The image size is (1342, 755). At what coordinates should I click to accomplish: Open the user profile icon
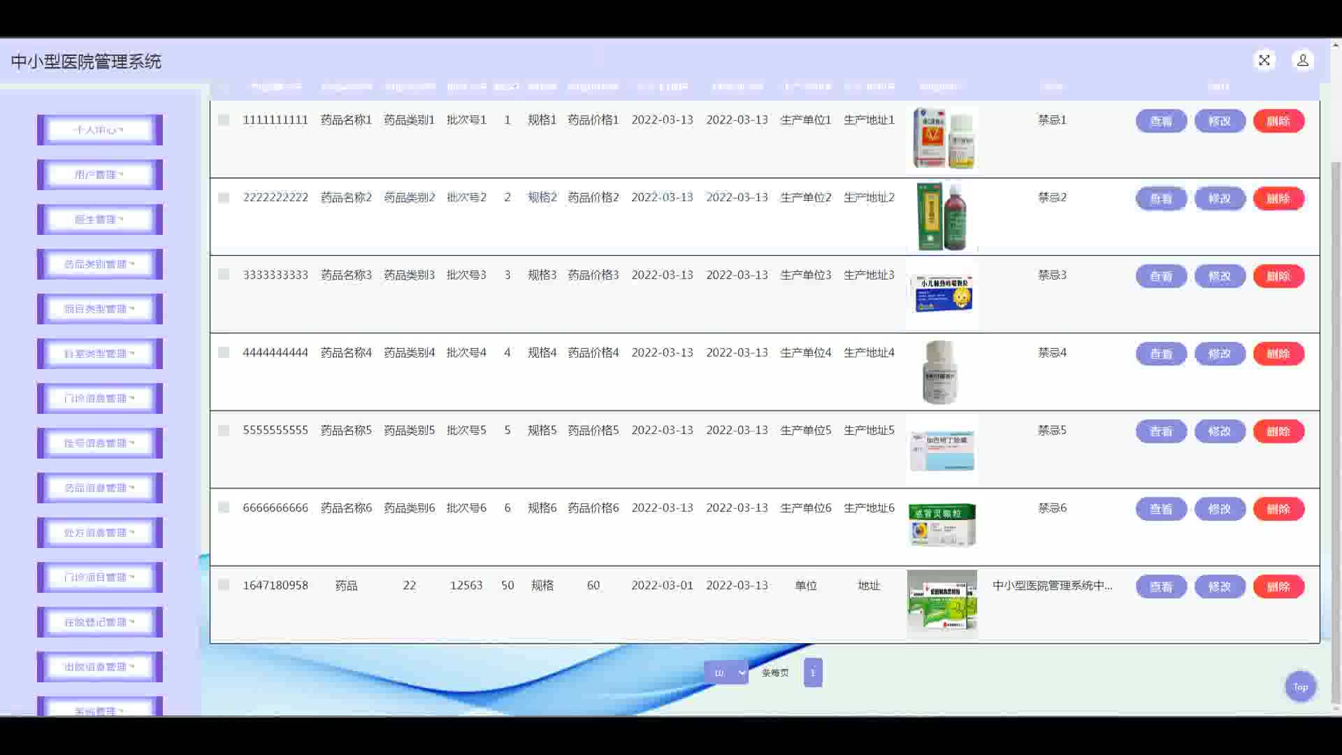tap(1302, 61)
